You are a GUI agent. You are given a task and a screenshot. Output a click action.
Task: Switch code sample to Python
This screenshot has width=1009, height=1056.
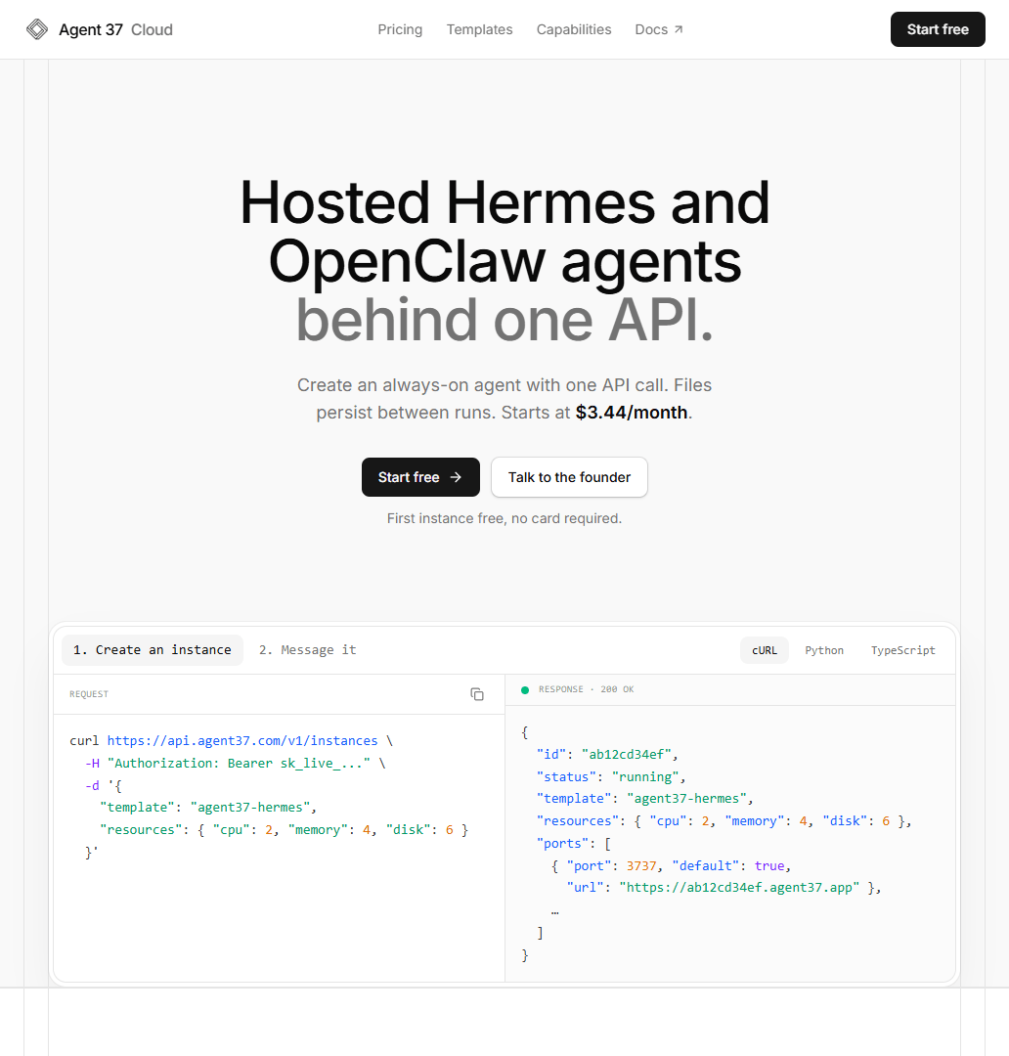[824, 650]
